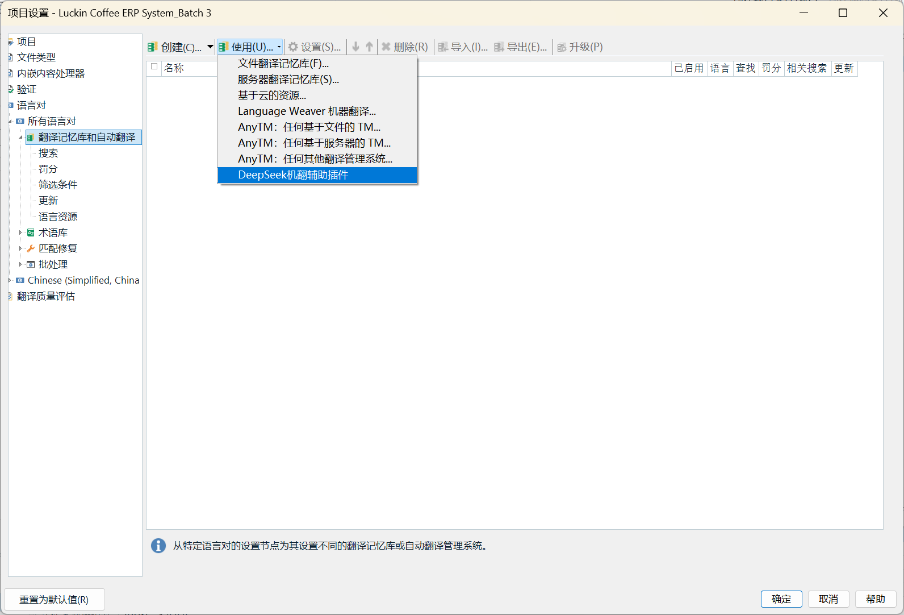Click the move up arrow icon
This screenshot has height=615, width=904.
click(x=369, y=47)
